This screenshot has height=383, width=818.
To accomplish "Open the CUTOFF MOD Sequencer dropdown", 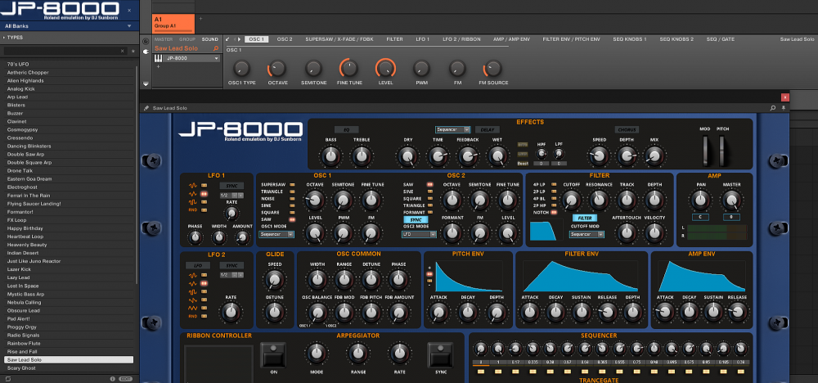I will [x=587, y=235].
